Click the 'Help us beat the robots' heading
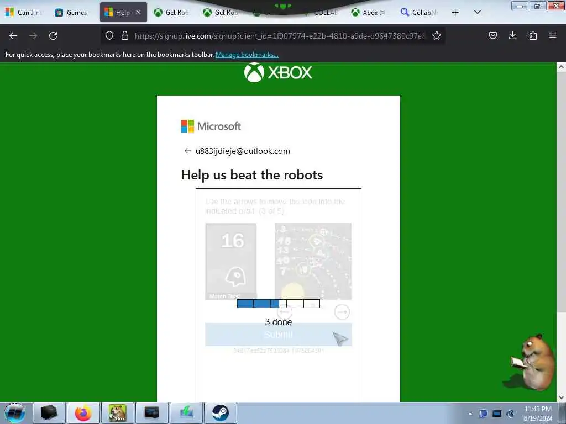This screenshot has width=566, height=424. (252, 175)
